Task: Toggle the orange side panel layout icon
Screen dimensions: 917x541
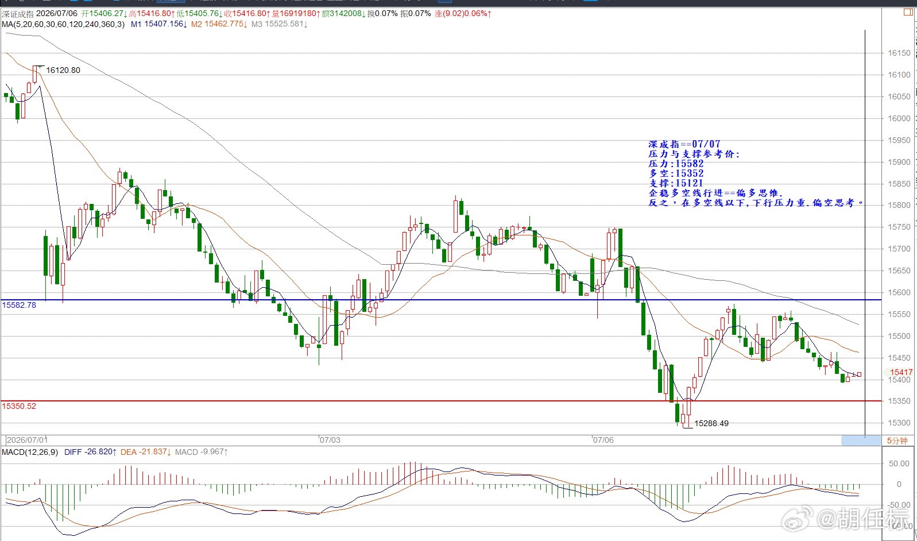Action: (x=909, y=12)
